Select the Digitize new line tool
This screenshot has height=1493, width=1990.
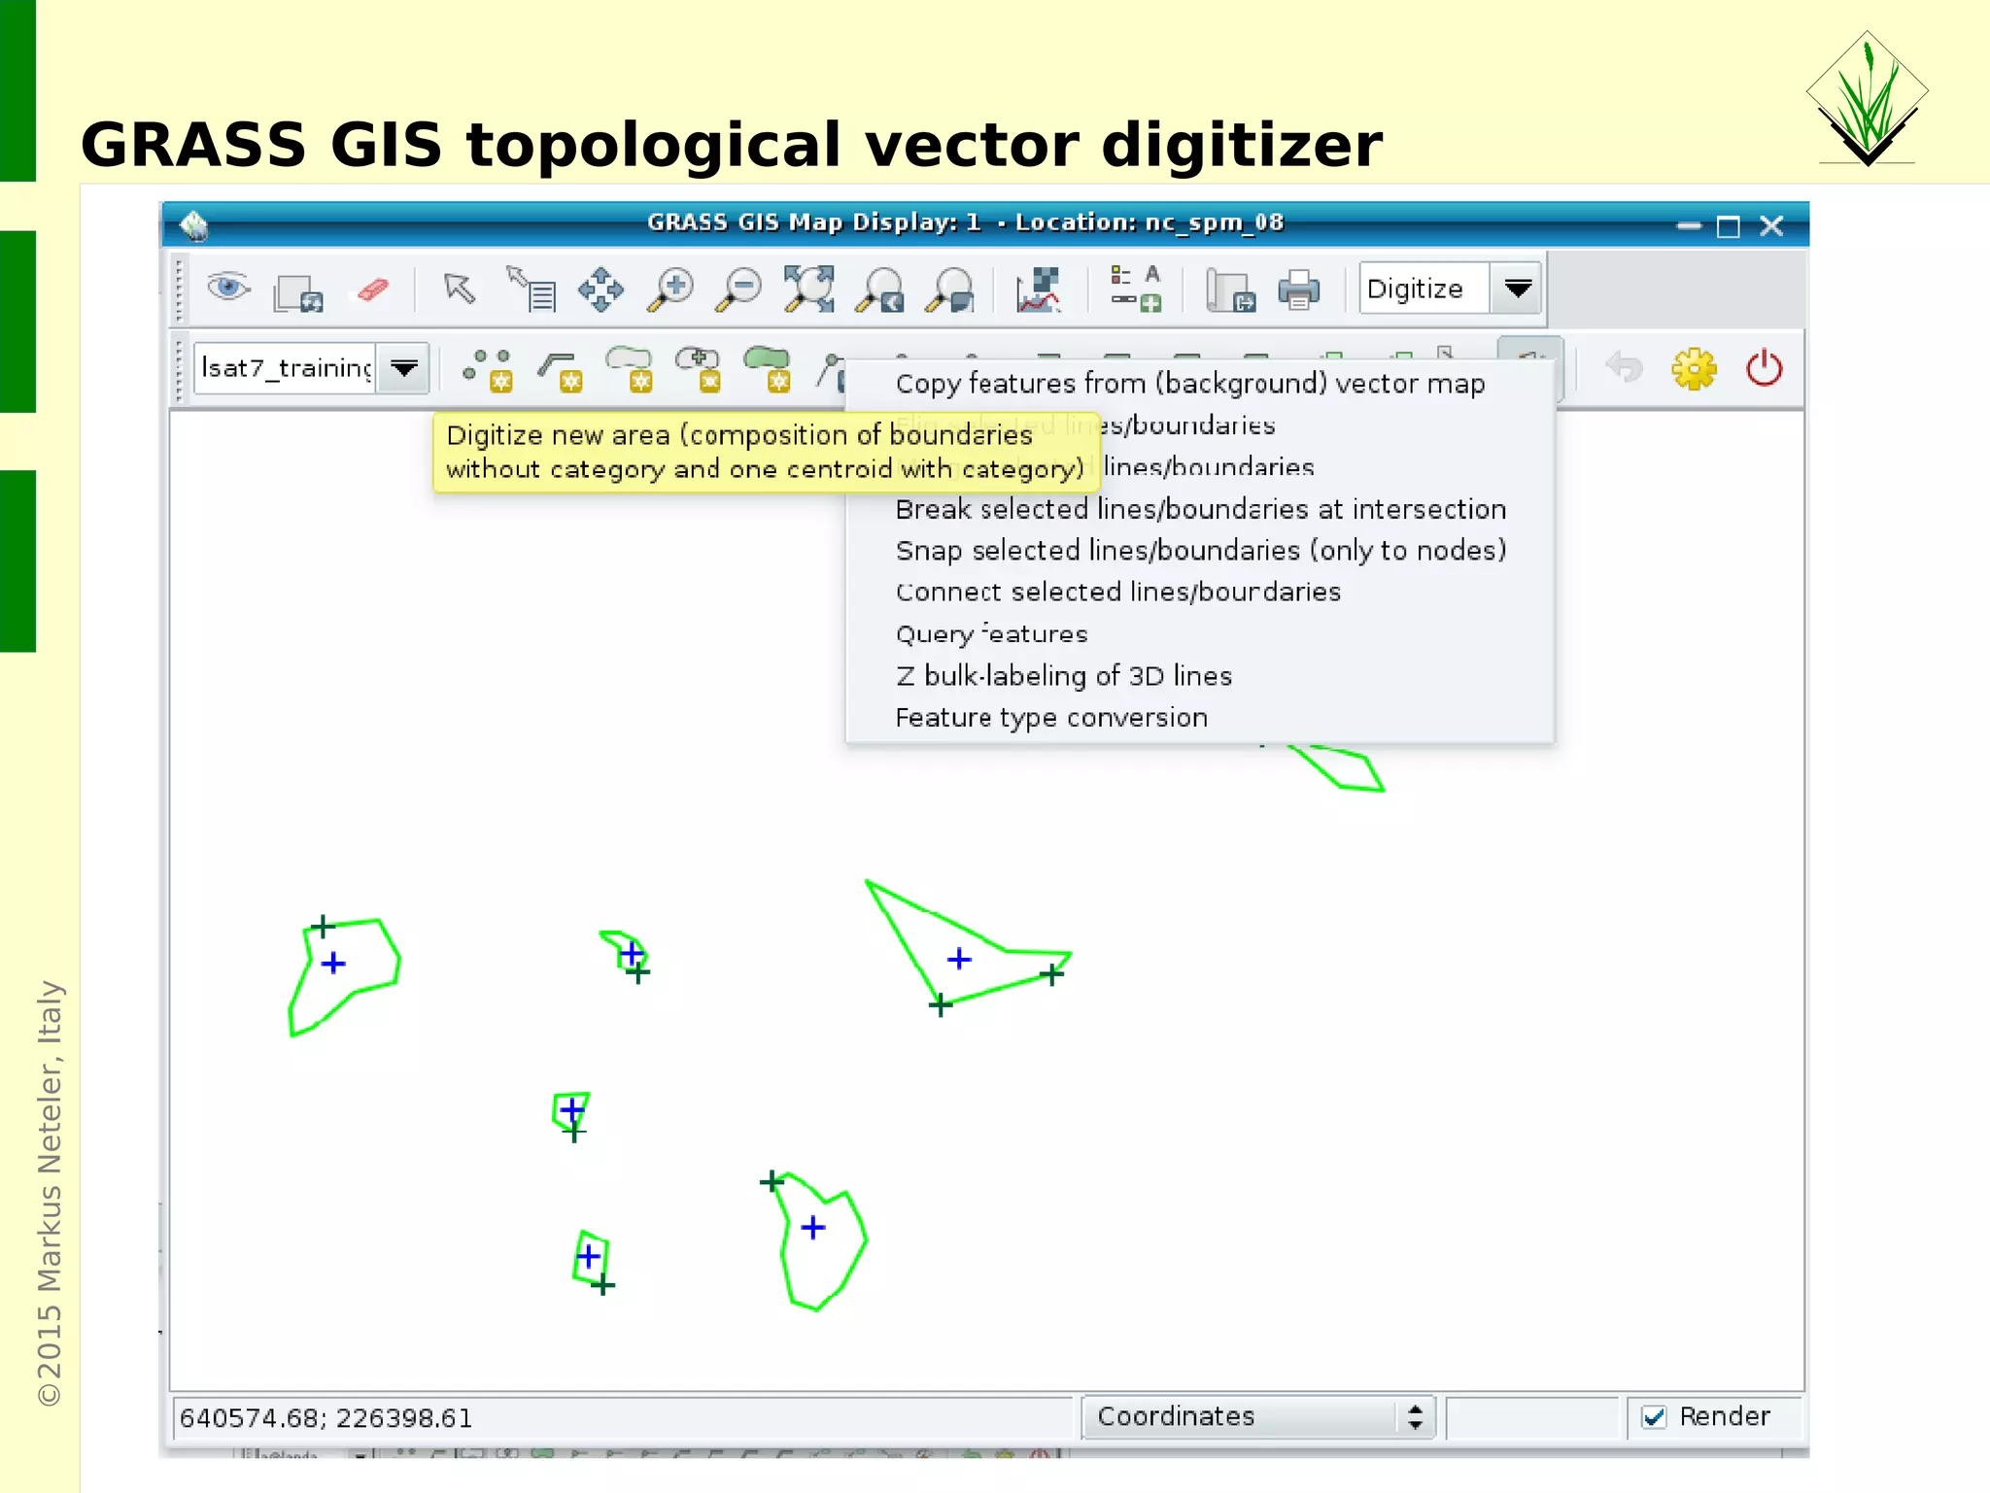560,371
